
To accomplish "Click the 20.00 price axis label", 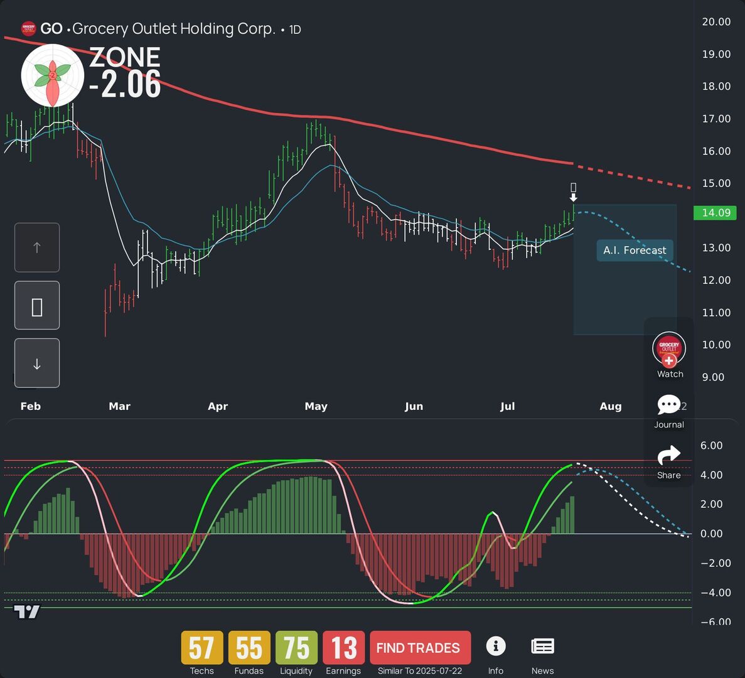I will pyautogui.click(x=717, y=21).
